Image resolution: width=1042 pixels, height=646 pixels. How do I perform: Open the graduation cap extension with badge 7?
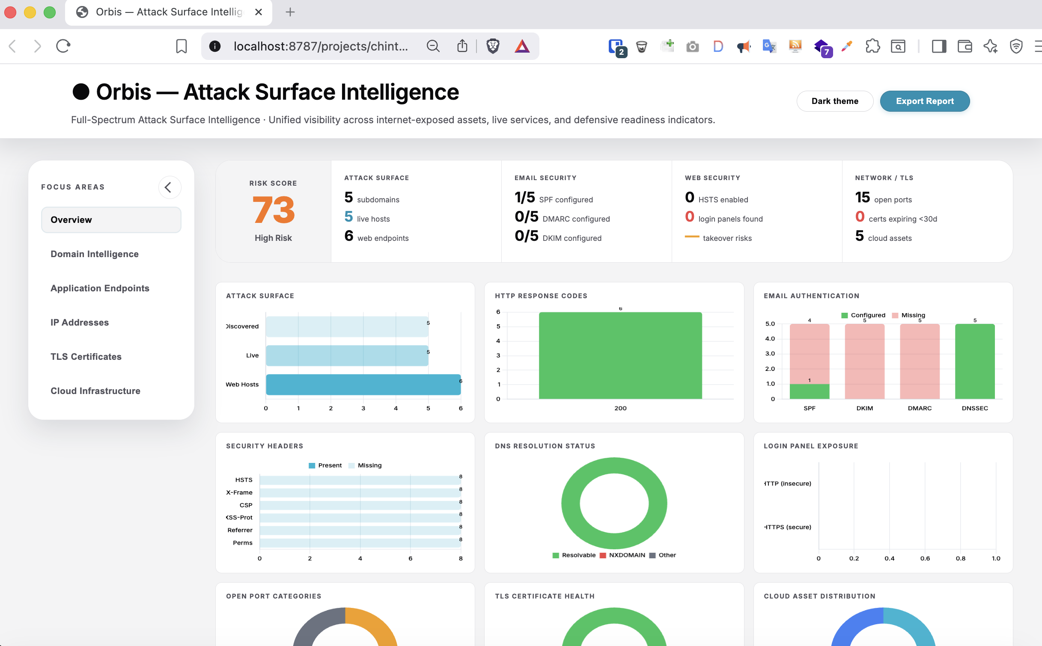coord(822,47)
